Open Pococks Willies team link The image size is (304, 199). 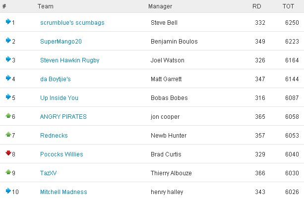61,154
